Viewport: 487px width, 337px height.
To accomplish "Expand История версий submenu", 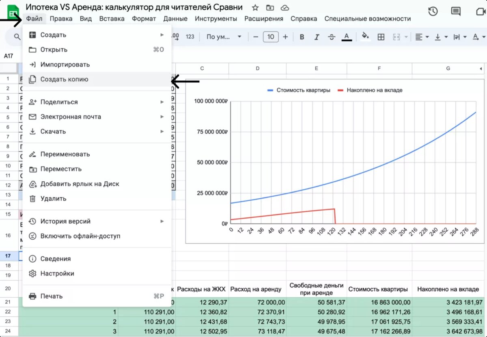I will pyautogui.click(x=97, y=221).
